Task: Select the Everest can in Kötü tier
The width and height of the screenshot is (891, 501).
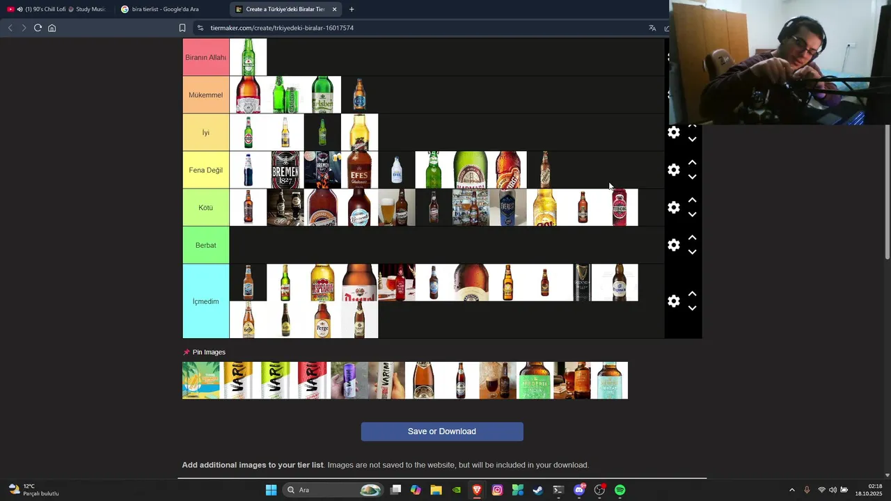Action: pyautogui.click(x=508, y=207)
